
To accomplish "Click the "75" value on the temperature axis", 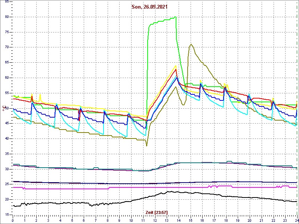I will coord(6,32).
